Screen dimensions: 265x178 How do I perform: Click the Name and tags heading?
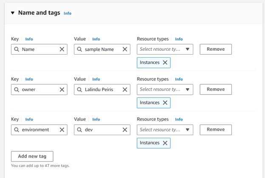pos(39,13)
